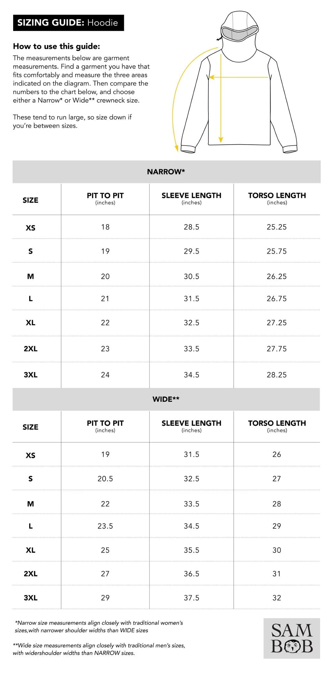The image size is (334, 673).
Task: Click the *Narrow size measurements footnote
Action: [99, 626]
